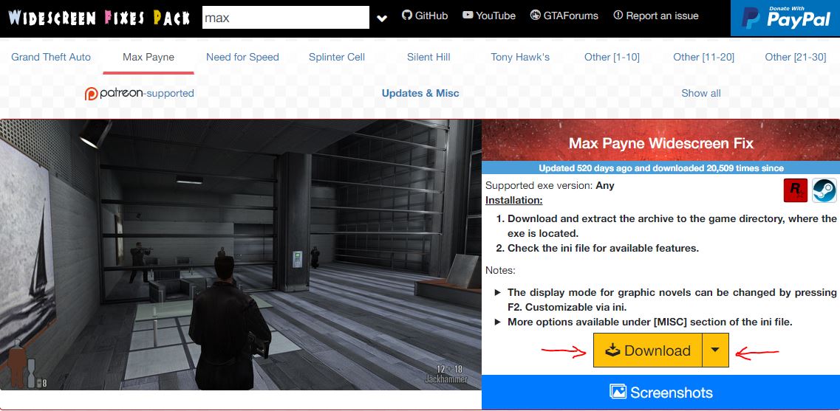Open the Need for Speed tab
840x411 pixels.
pyautogui.click(x=242, y=57)
